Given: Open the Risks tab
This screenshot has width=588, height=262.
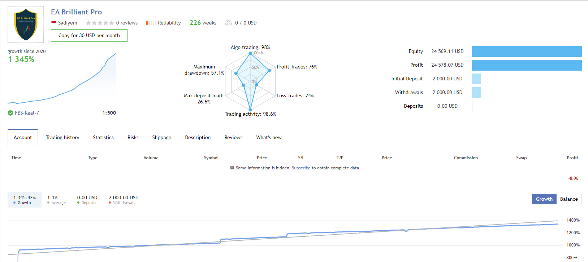Looking at the screenshot, I should [x=133, y=137].
